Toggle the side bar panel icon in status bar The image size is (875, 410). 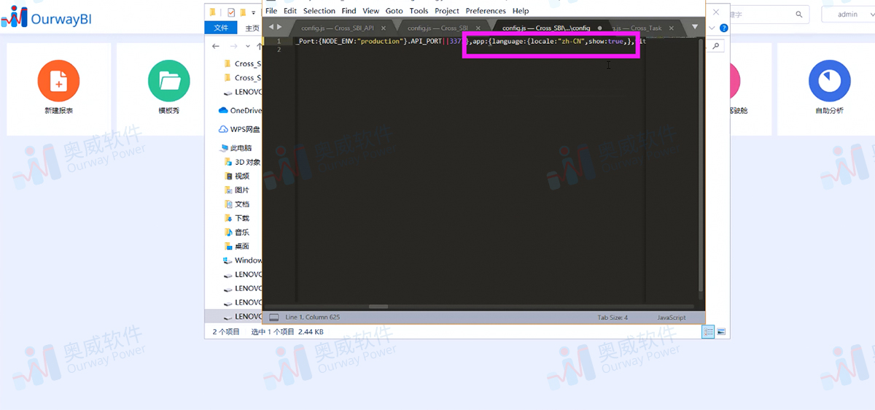coord(274,317)
